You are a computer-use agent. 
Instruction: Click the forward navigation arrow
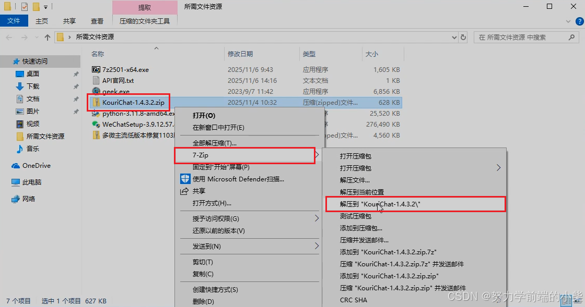[x=24, y=37]
